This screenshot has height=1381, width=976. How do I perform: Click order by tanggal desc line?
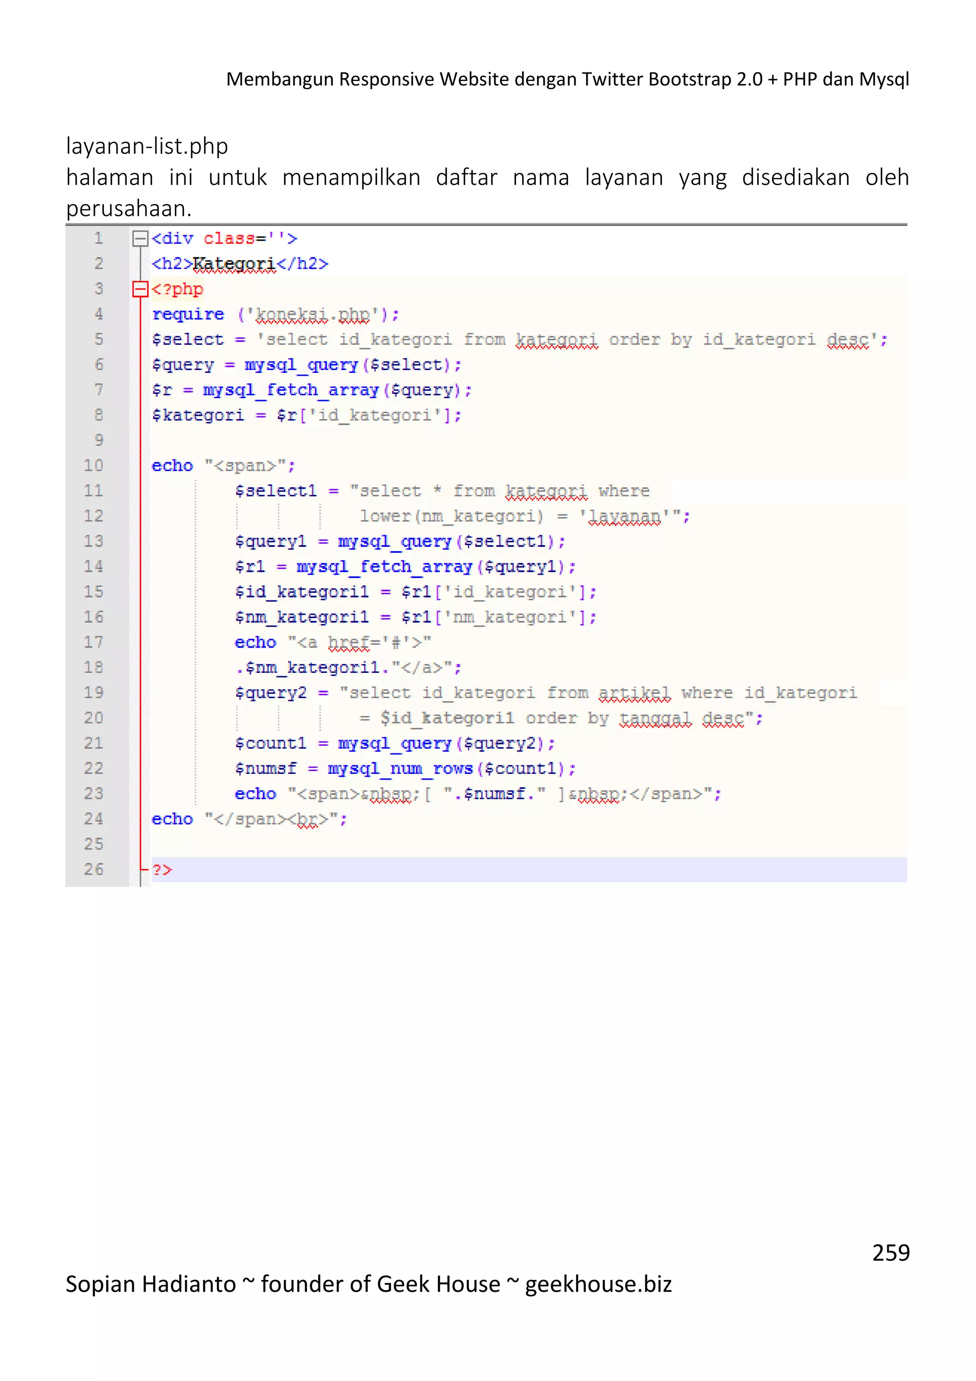(x=561, y=718)
